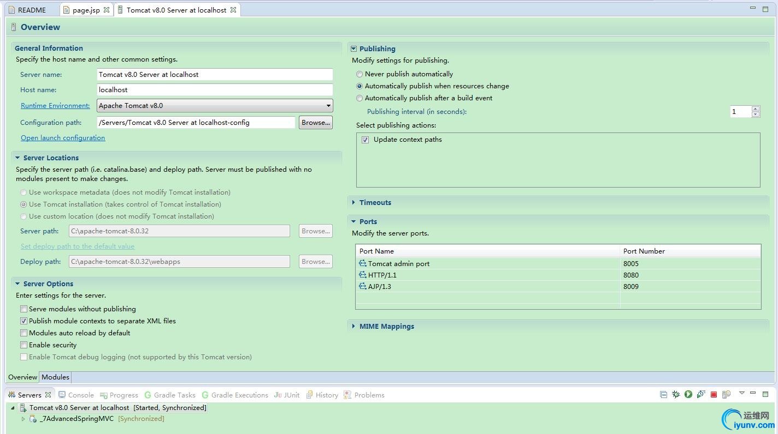Click the Publishing interval number field
The height and width of the screenshot is (434, 778).
tap(741, 111)
